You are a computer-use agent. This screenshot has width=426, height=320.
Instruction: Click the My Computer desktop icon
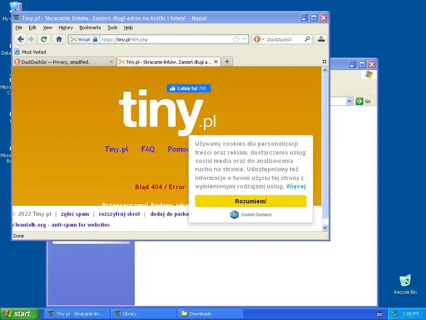pos(16,7)
